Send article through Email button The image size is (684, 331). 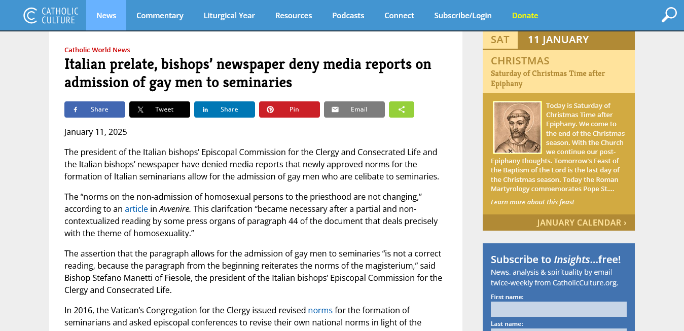point(354,109)
